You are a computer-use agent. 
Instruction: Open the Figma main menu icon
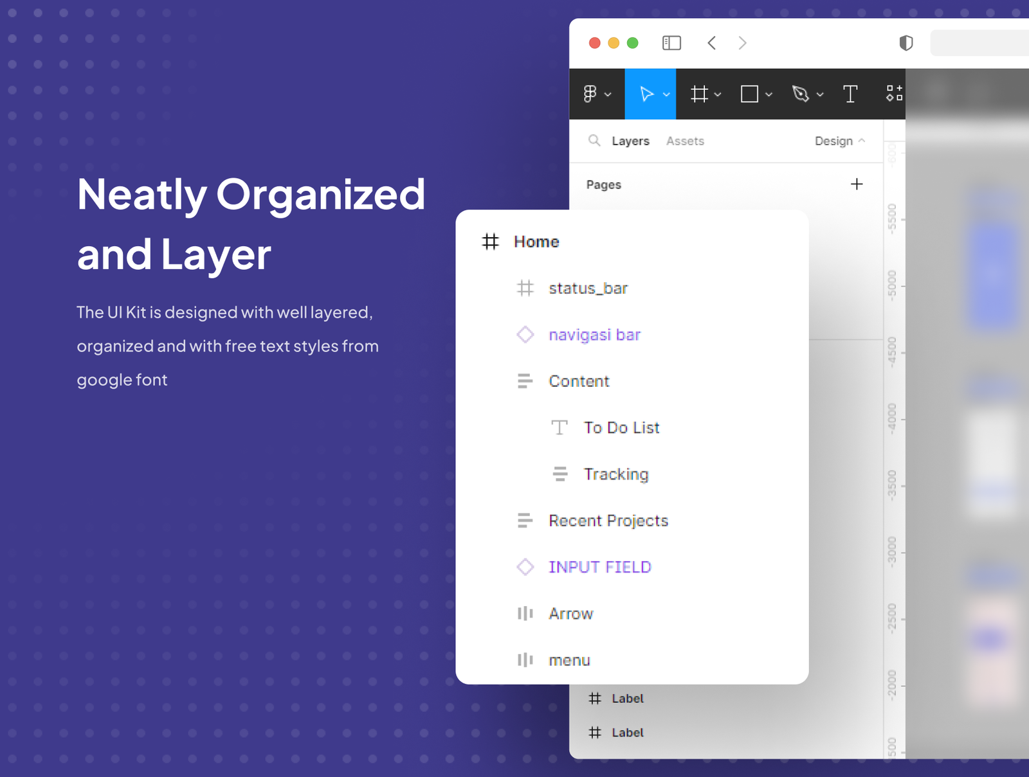[x=590, y=94]
